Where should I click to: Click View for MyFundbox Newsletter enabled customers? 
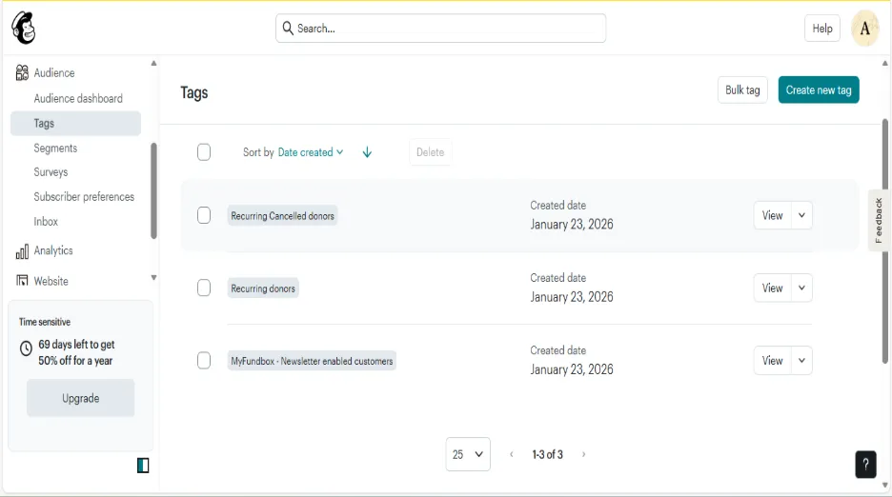773,361
